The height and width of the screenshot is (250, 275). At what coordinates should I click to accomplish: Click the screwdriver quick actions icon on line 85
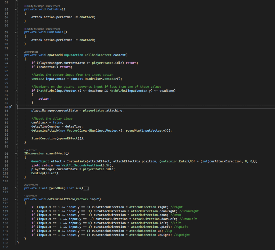(10, 107)
